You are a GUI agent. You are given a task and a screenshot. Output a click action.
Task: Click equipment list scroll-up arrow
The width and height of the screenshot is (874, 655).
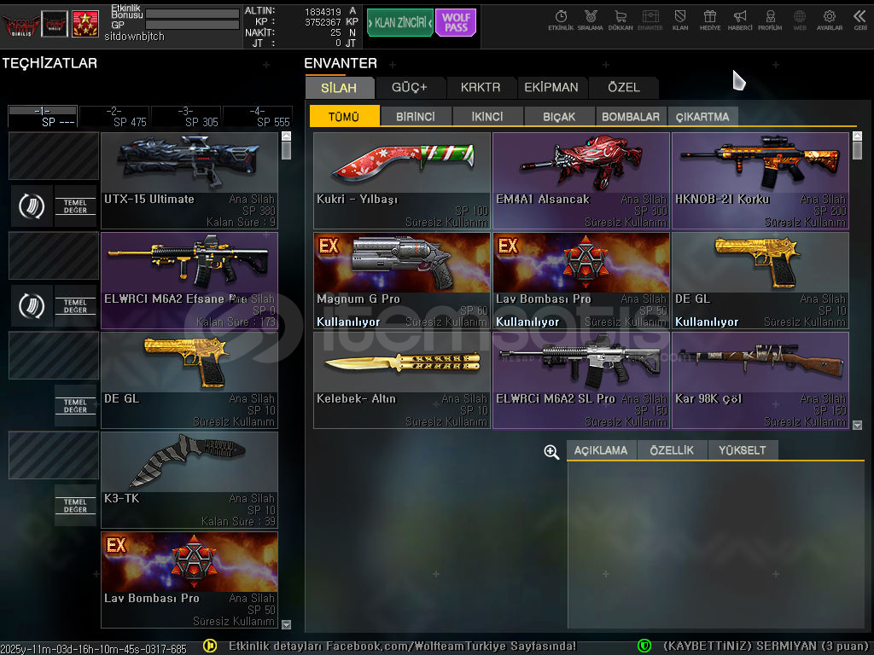coord(287,136)
